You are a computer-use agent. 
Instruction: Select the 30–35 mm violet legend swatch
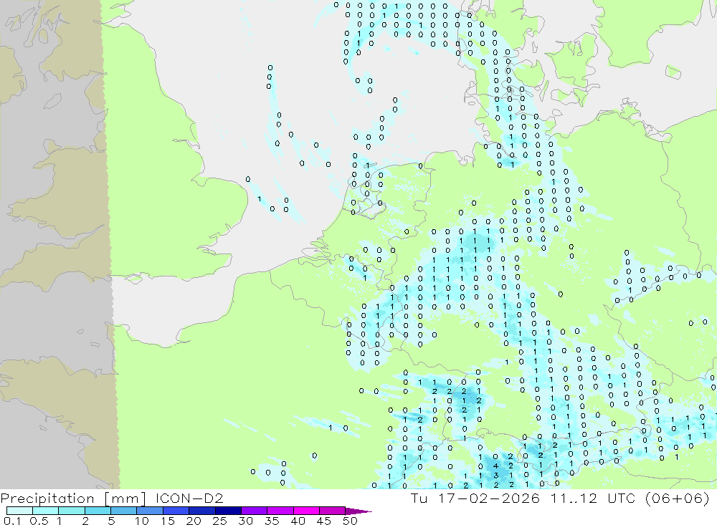coord(254,511)
